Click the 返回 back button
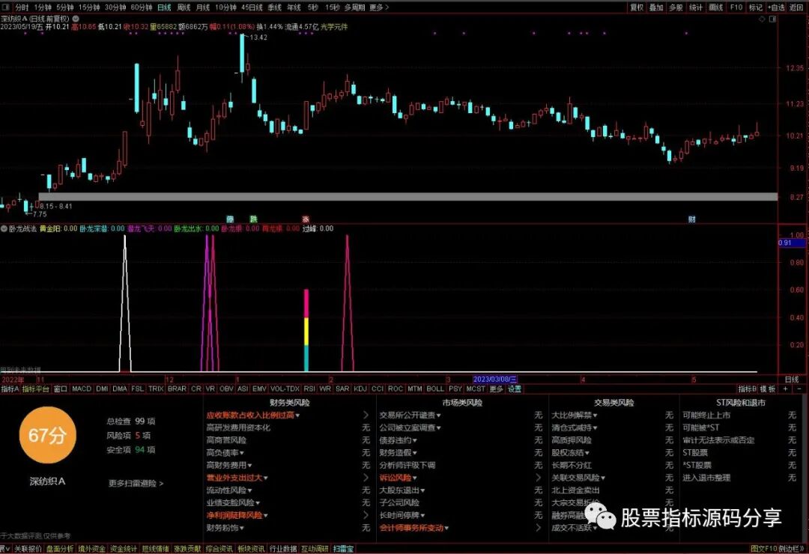809x554 pixels. pyautogui.click(x=796, y=7)
